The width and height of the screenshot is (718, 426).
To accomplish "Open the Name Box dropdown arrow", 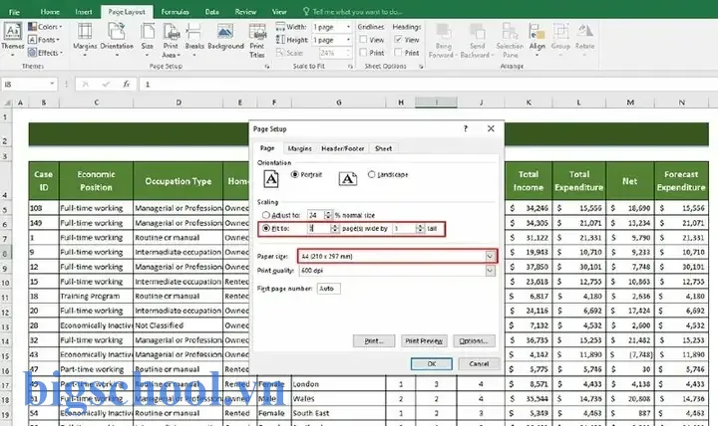I will click(52, 84).
